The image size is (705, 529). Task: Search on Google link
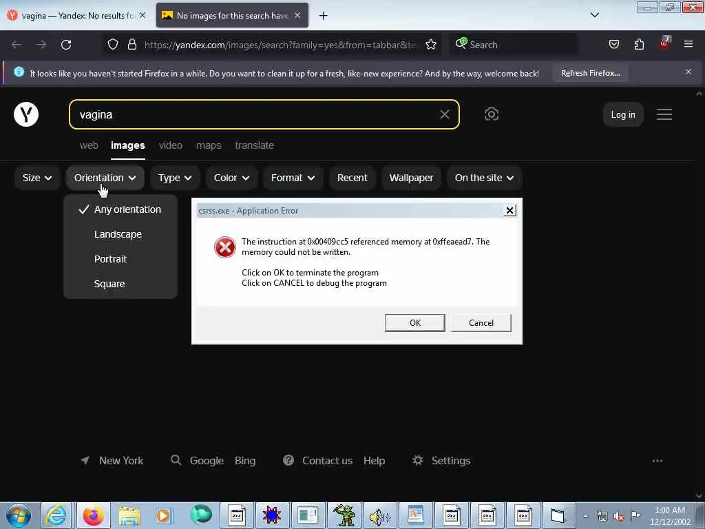click(x=207, y=461)
